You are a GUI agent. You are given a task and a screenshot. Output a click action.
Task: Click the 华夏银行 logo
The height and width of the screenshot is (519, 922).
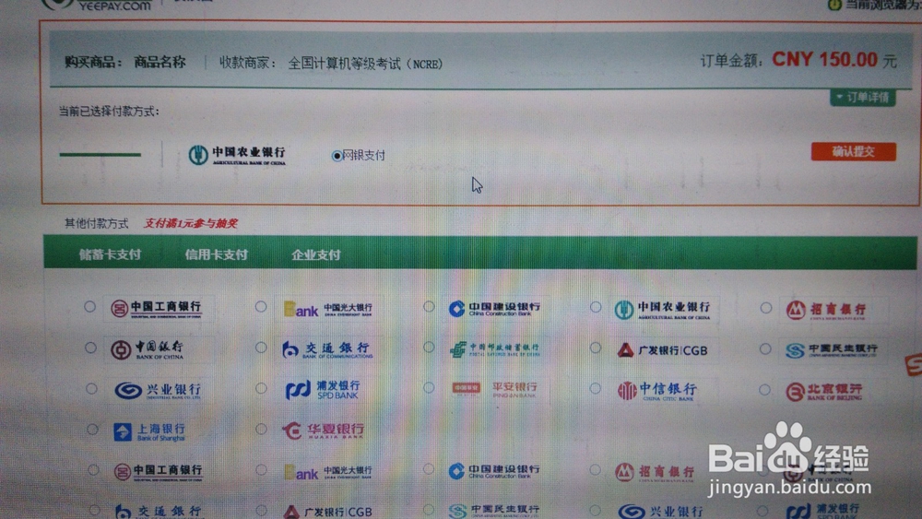point(324,431)
